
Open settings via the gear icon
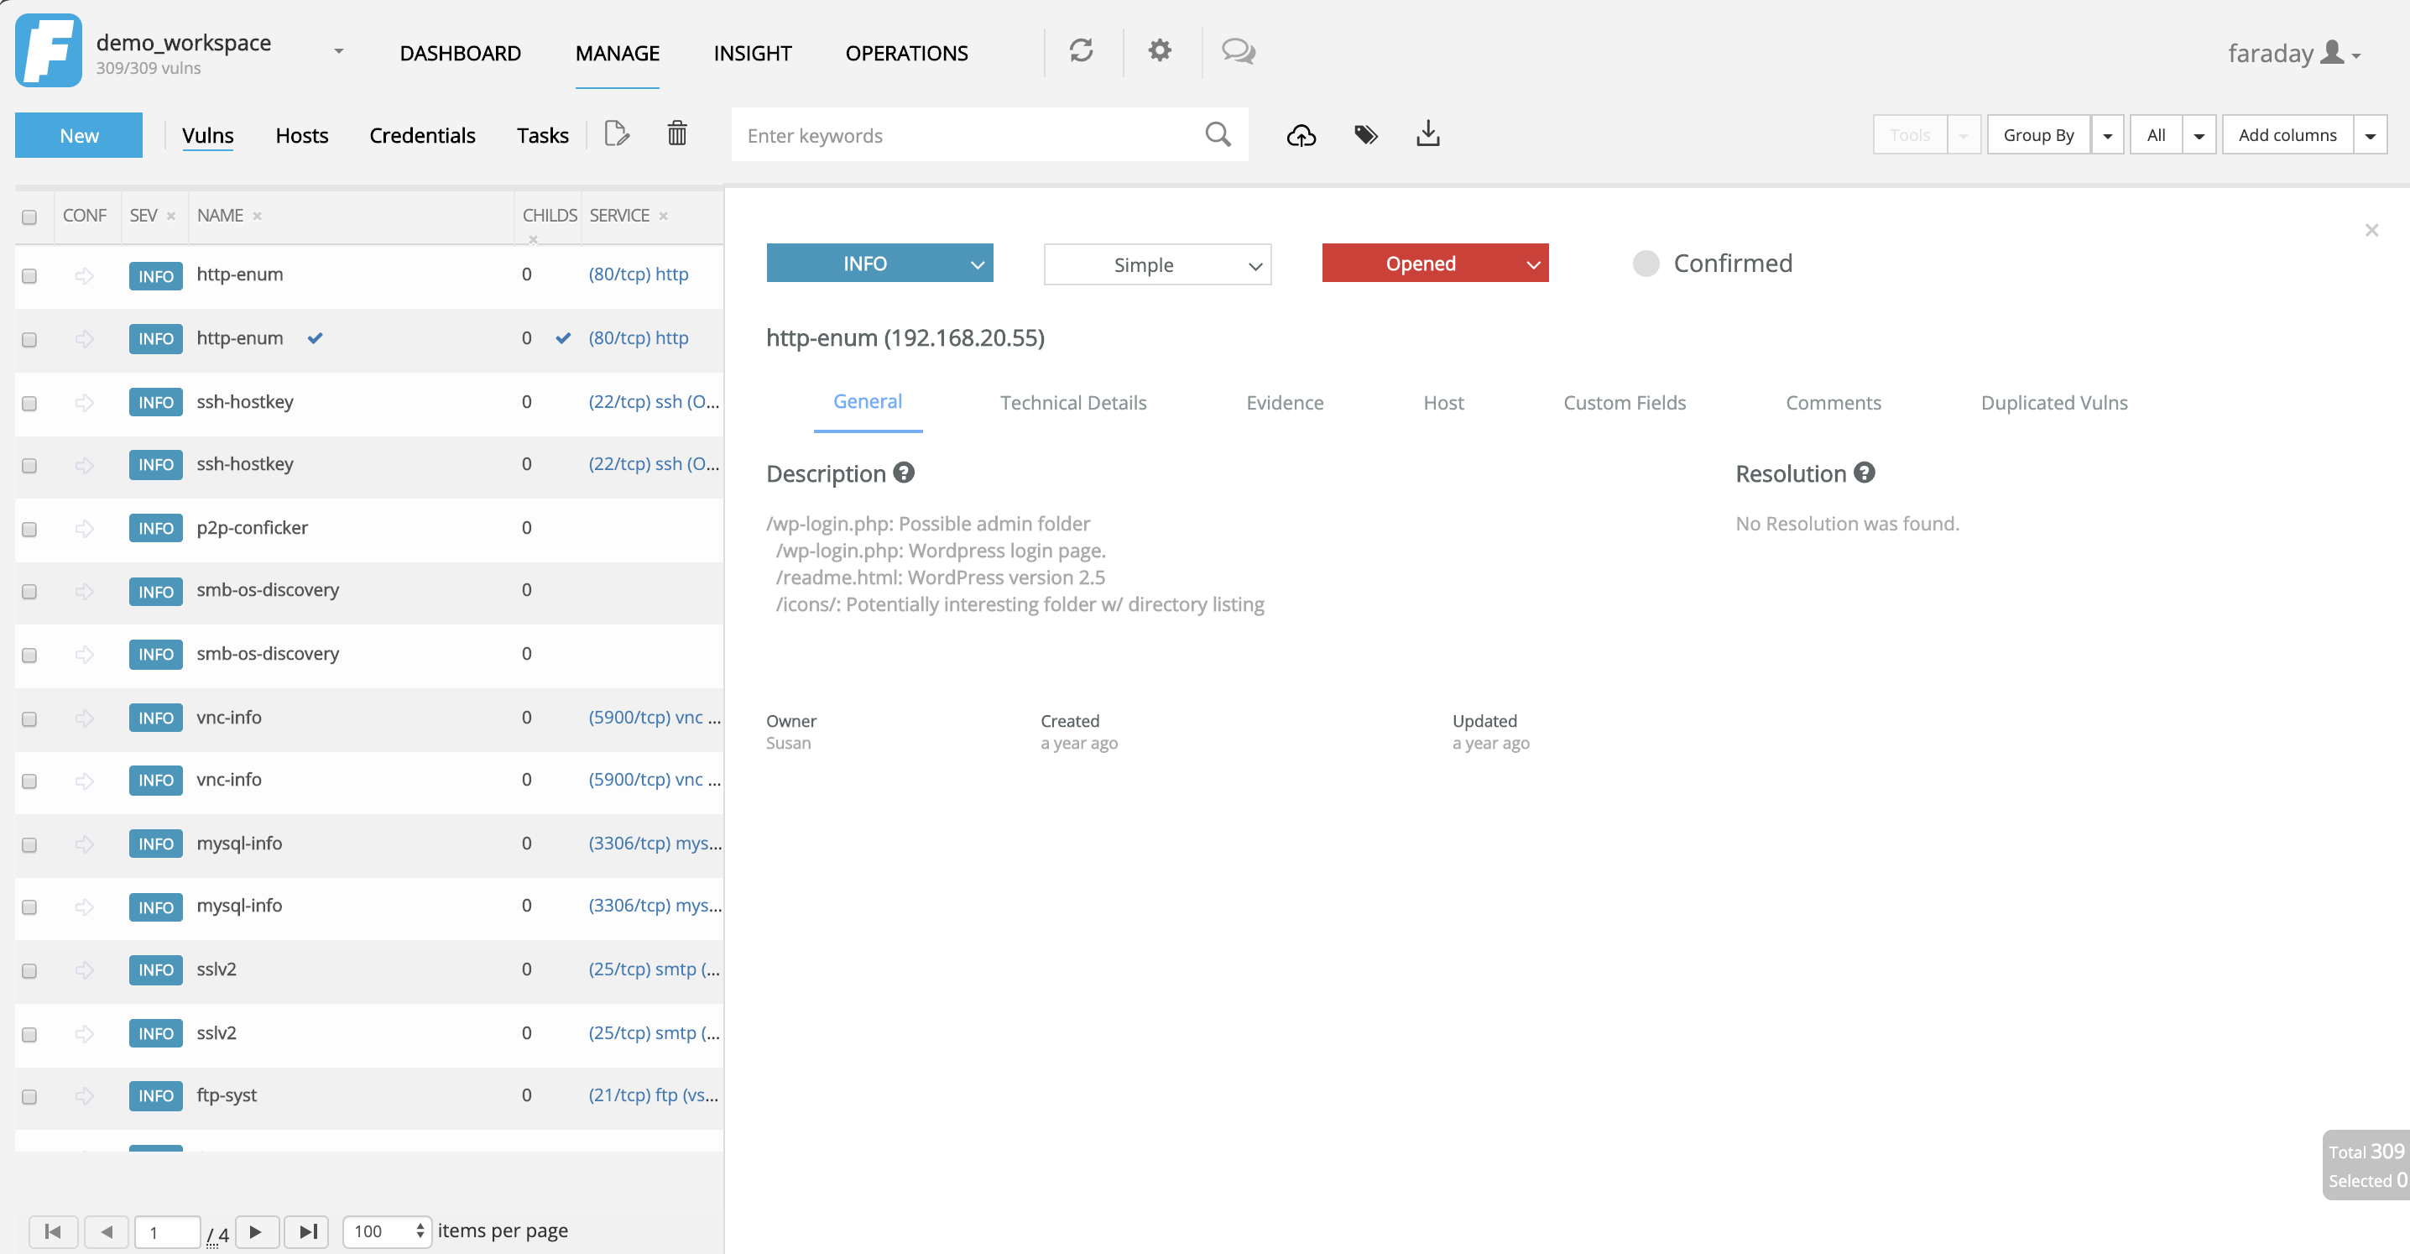click(1159, 50)
